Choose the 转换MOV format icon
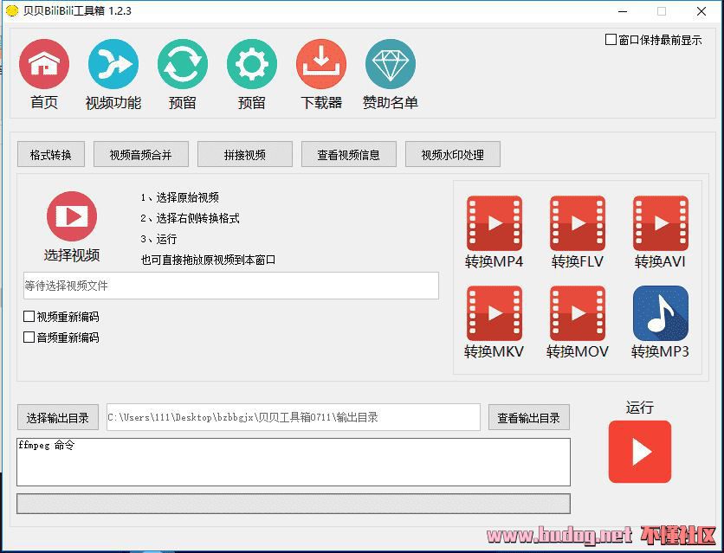The width and height of the screenshot is (724, 553). click(578, 313)
